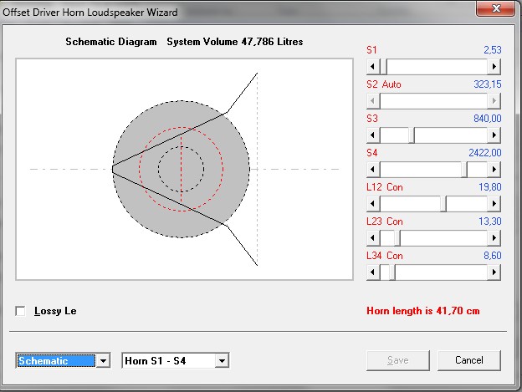Close the Offset Driver Horn Loudspeaker Wizard
The width and height of the screenshot is (522, 392).
click(x=496, y=8)
